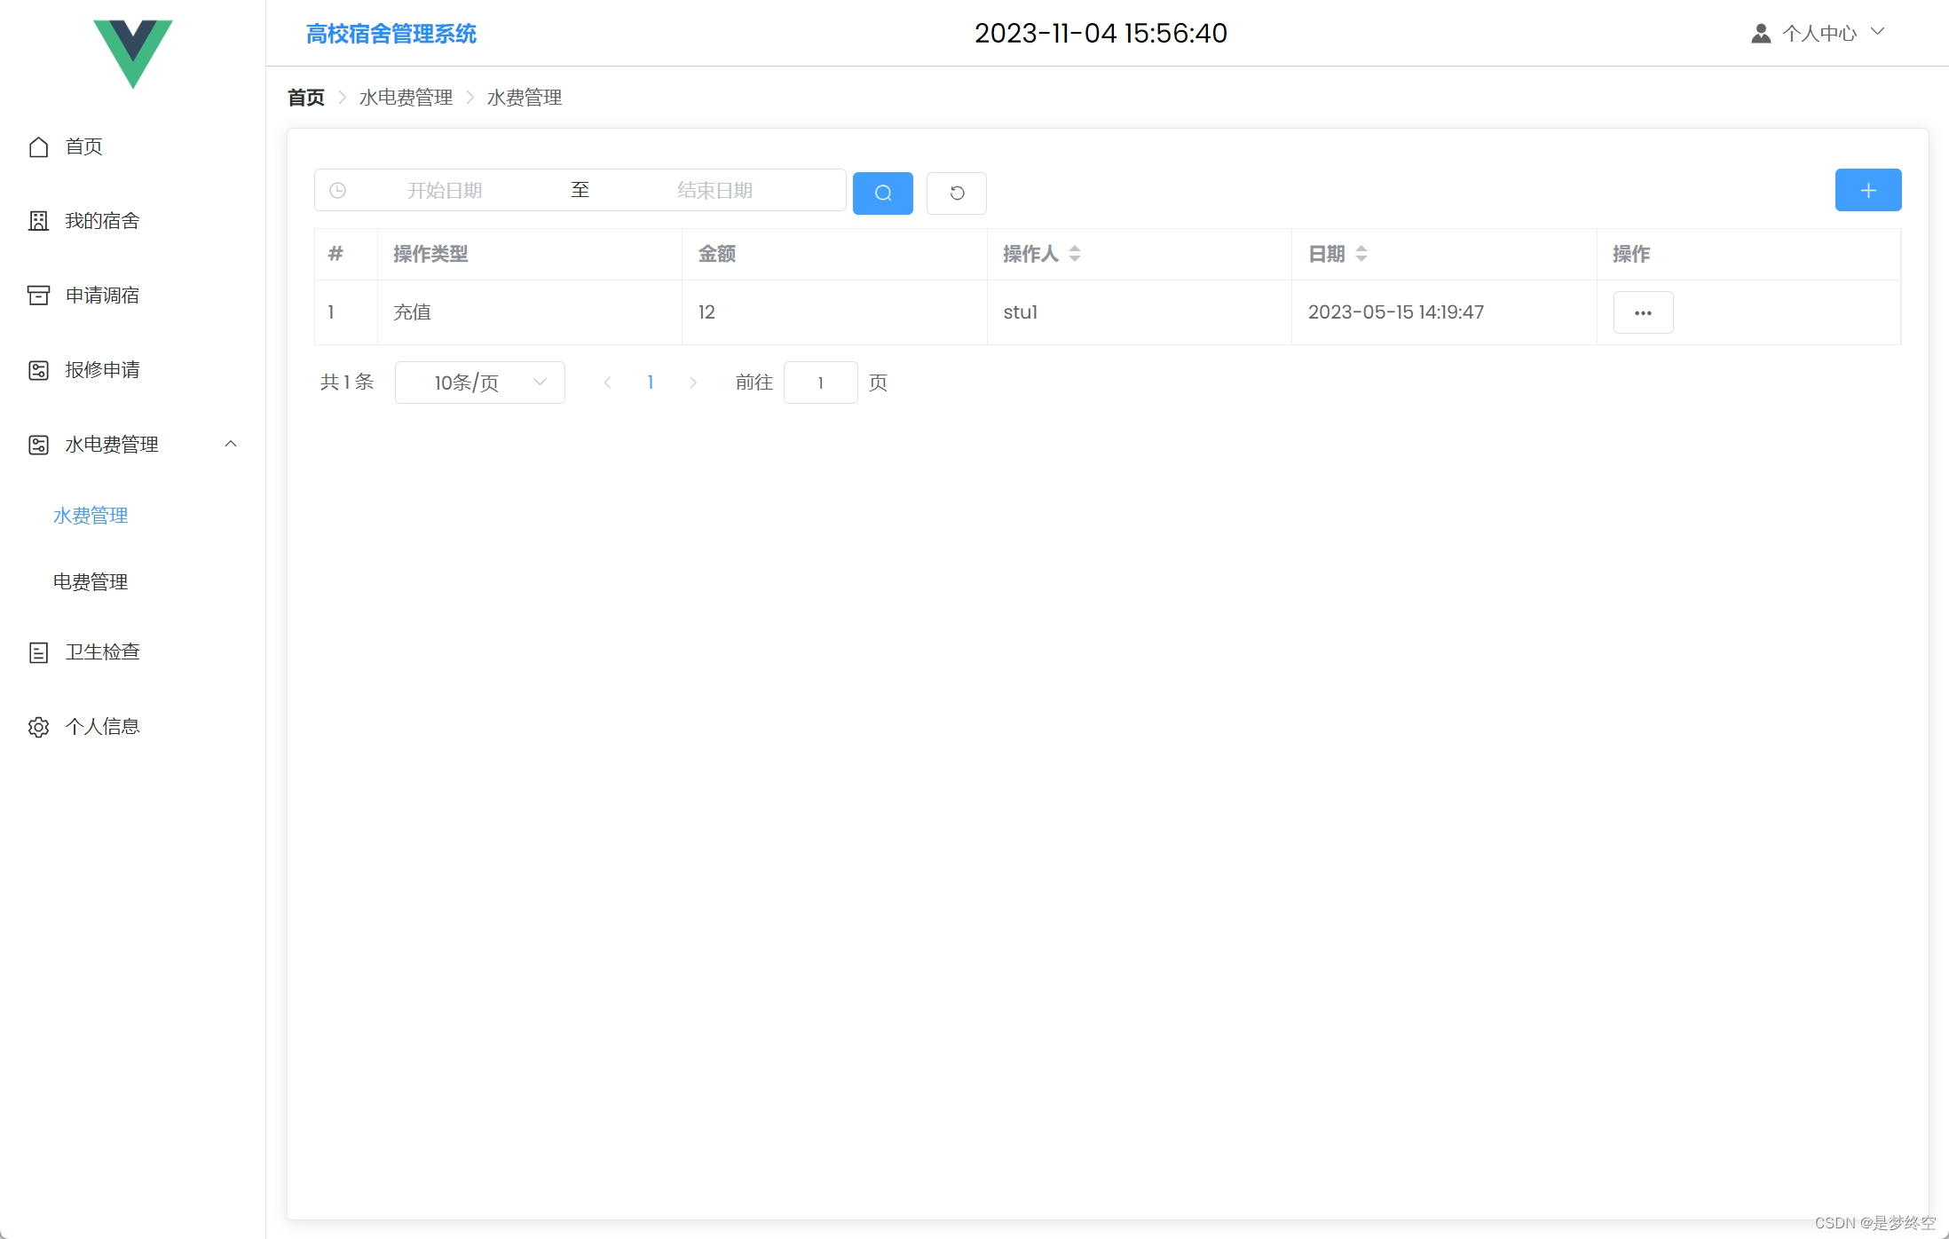Click the user avatar icon by 个人中心
Viewport: 1949px width, 1239px height.
1761,34
